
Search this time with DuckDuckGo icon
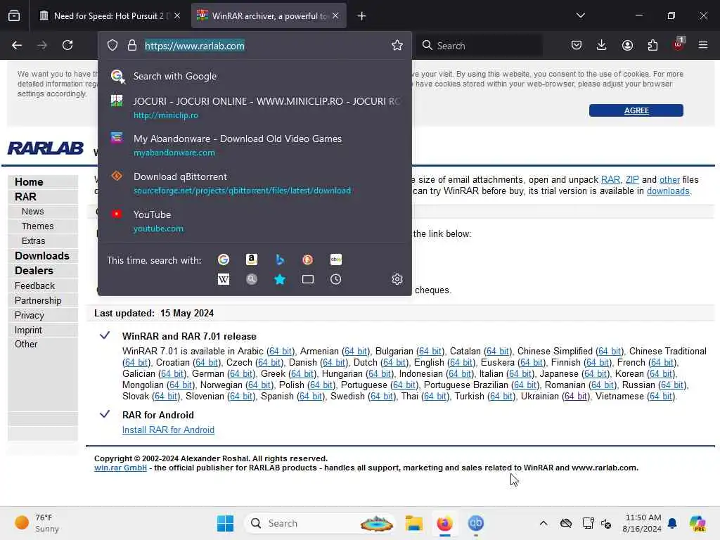308,259
